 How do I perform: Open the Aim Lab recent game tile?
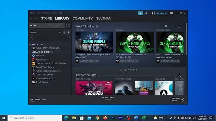(164, 88)
